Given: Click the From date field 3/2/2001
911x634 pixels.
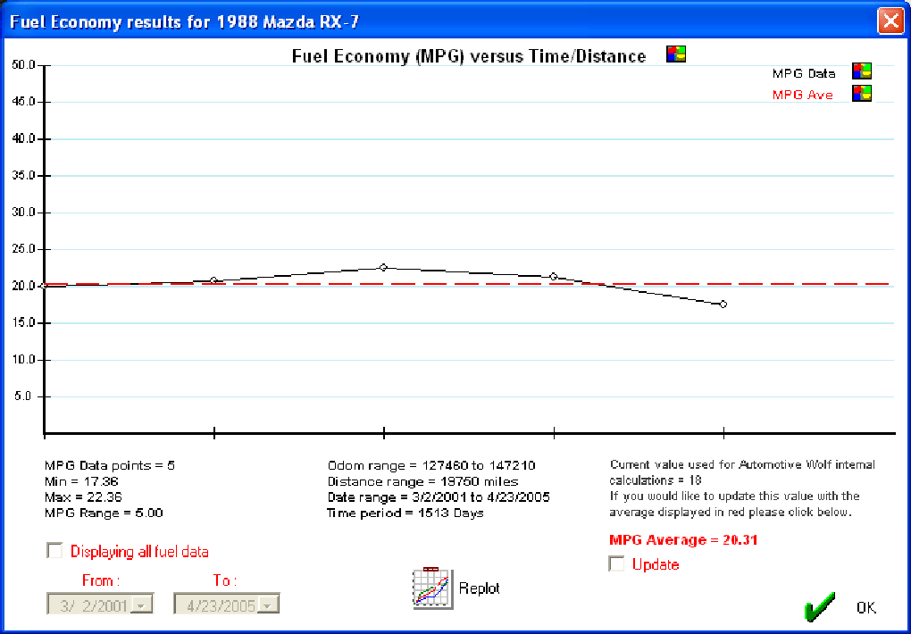Looking at the screenshot, I should point(100,604).
